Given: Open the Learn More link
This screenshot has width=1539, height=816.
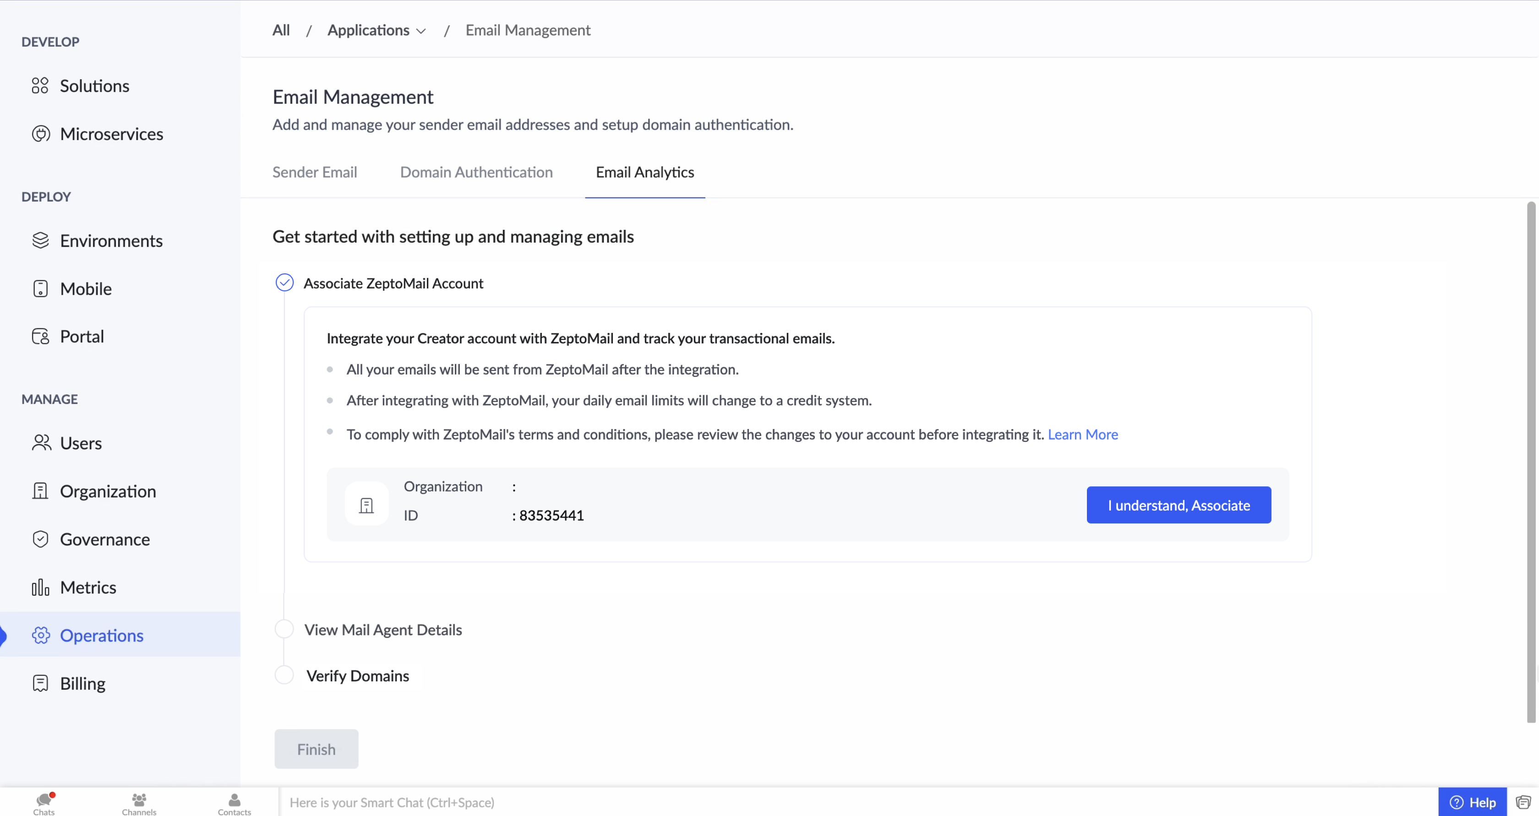Looking at the screenshot, I should (1082, 434).
